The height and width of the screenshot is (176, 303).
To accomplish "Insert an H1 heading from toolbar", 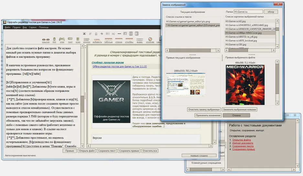I will tap(108, 34).
